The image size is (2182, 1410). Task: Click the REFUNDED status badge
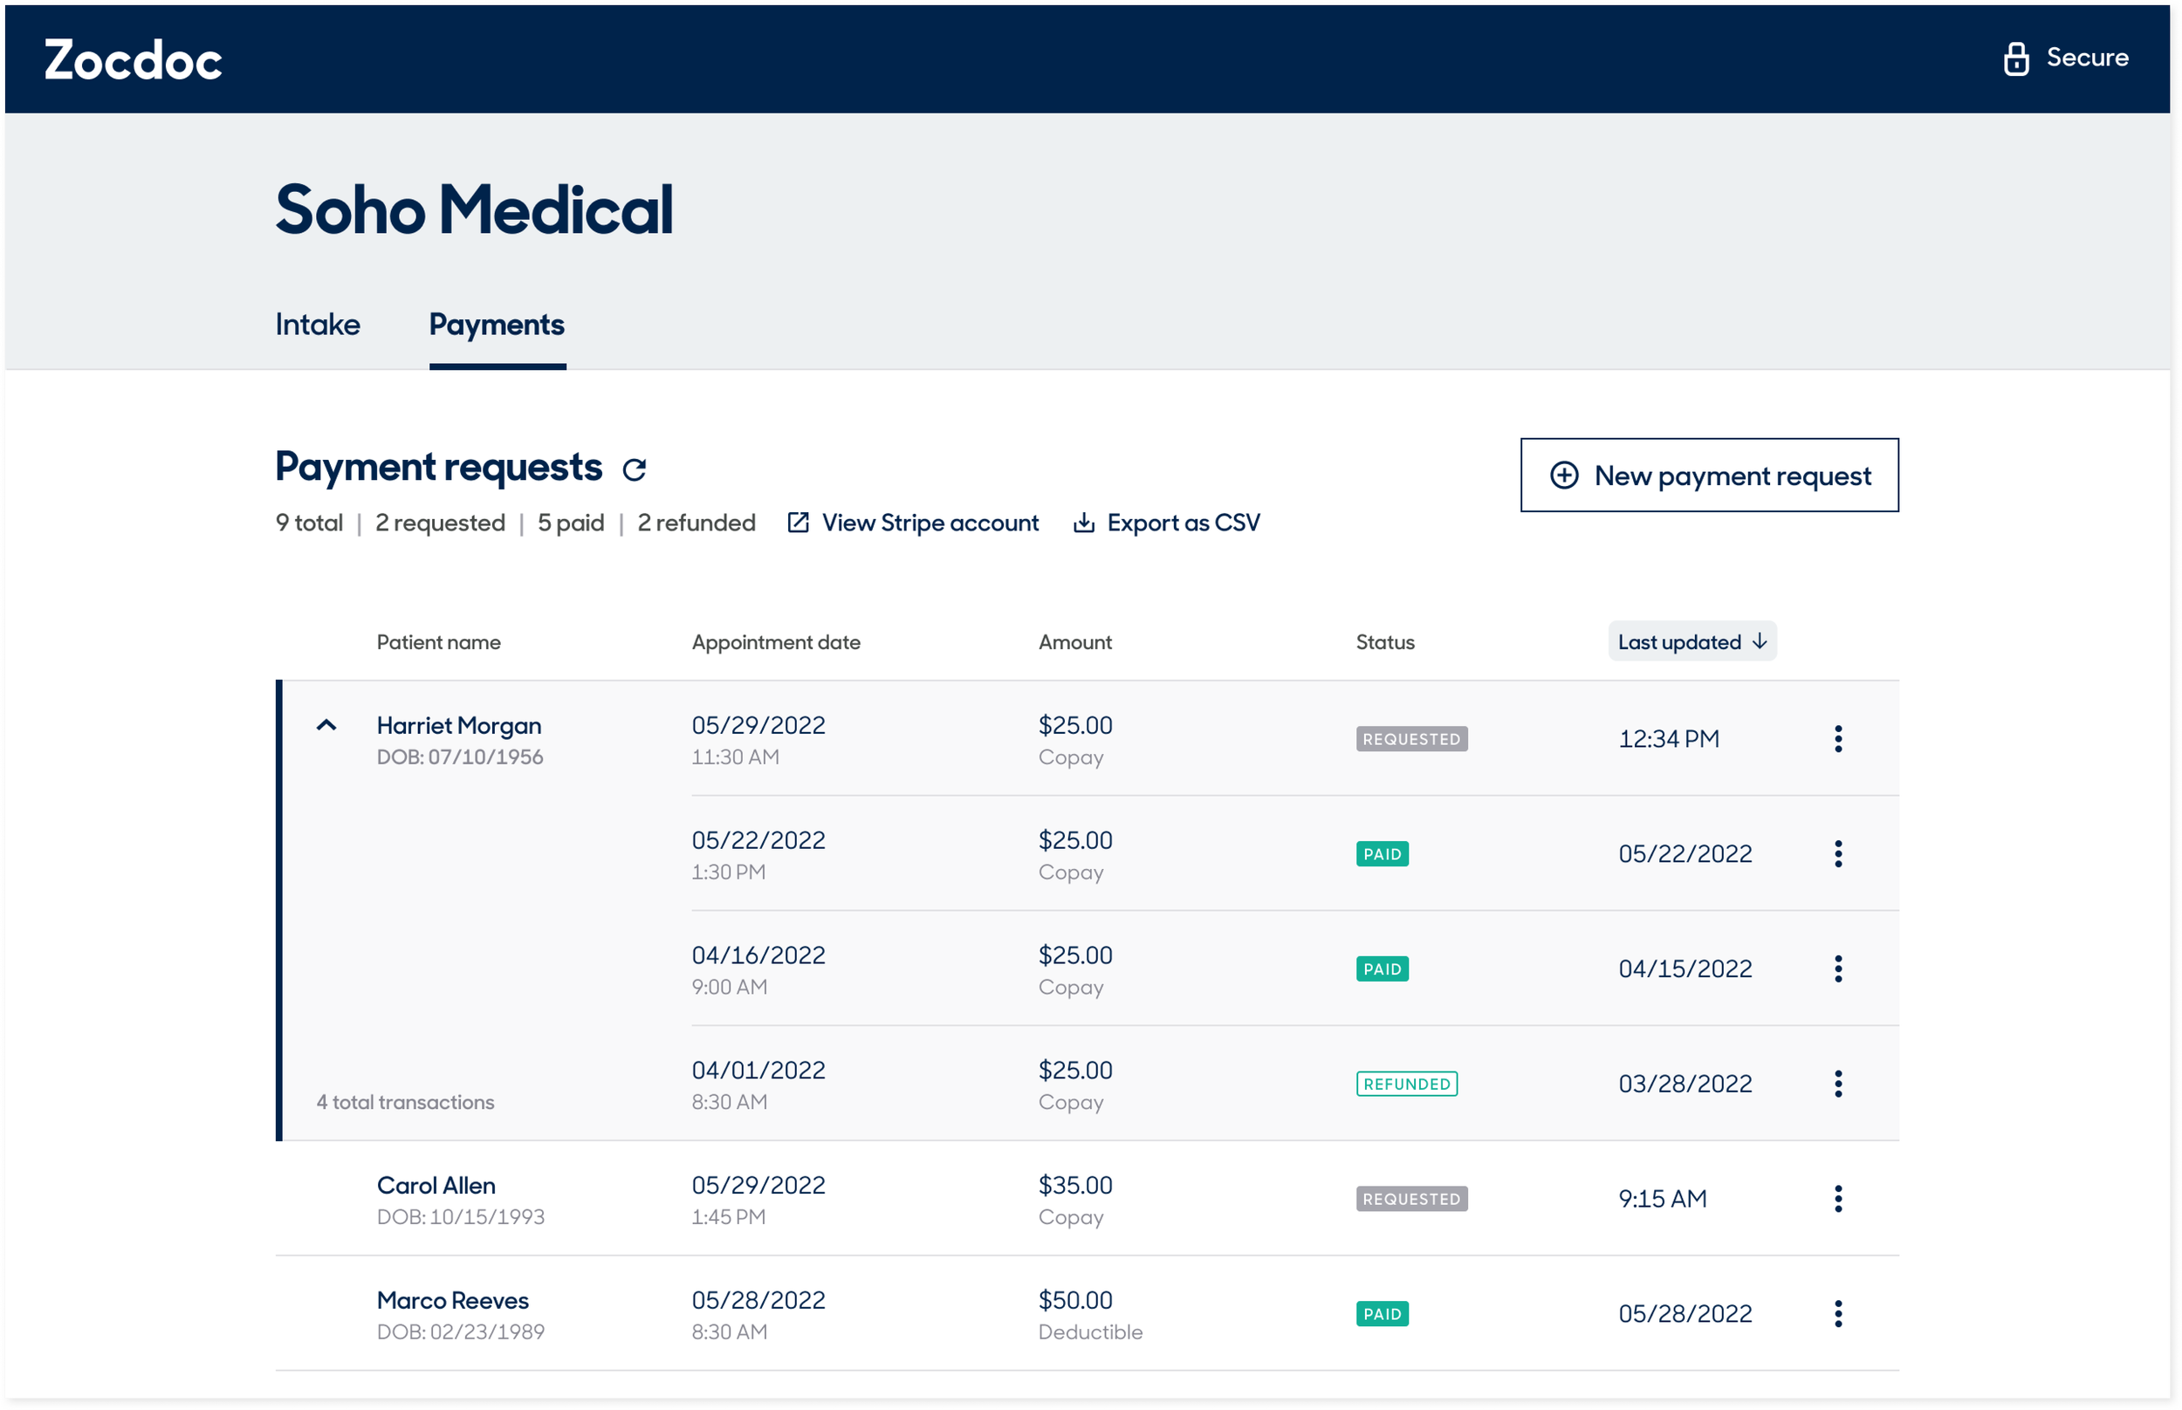1405,1084
